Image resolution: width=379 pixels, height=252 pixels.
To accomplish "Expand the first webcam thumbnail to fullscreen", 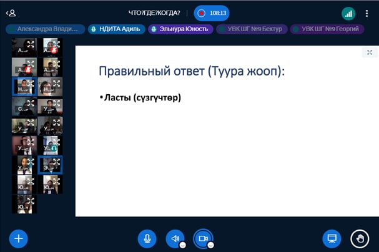I will pos(31,44).
